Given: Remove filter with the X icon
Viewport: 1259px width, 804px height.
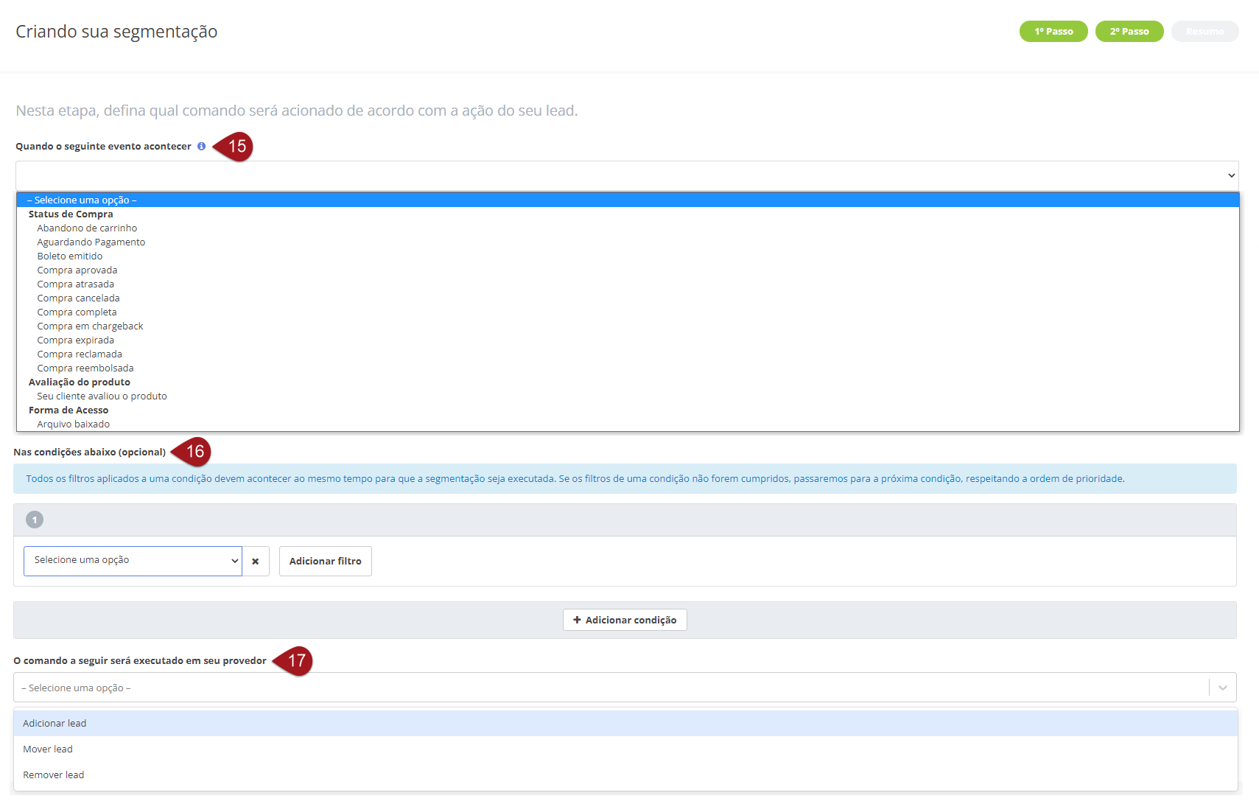Looking at the screenshot, I should point(256,562).
